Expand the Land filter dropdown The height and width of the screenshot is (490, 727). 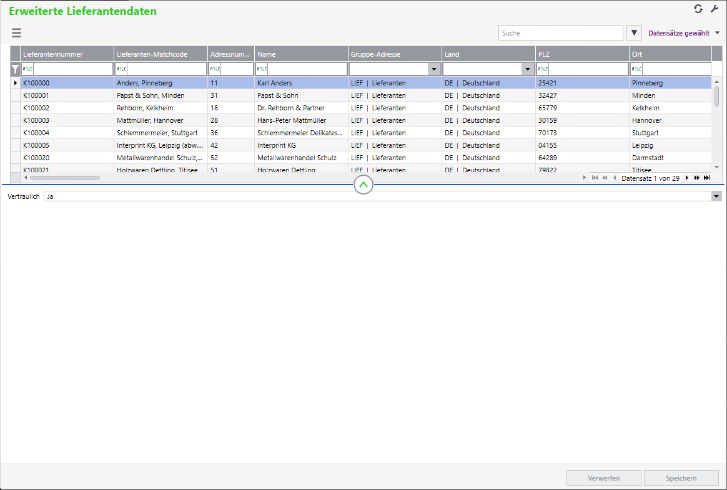coord(527,69)
